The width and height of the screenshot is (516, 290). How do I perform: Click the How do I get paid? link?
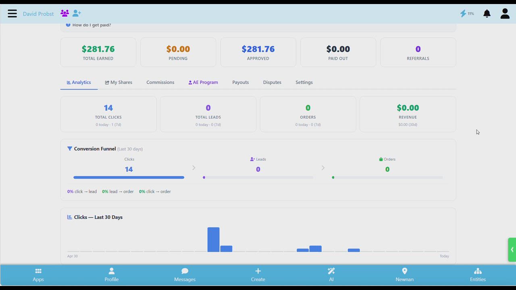pos(92,25)
